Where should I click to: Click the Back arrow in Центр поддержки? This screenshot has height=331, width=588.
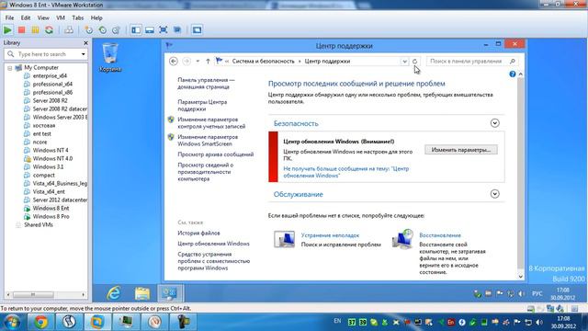[174, 62]
